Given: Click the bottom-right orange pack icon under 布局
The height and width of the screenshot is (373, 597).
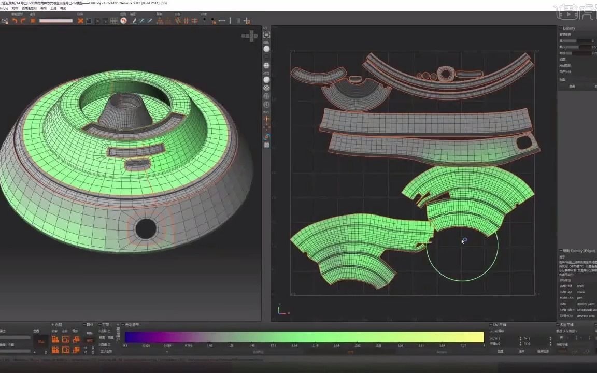Looking at the screenshot, I should (x=76, y=349).
